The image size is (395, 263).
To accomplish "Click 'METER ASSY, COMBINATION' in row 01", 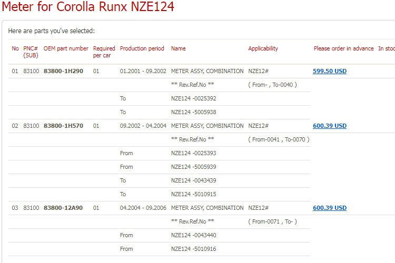I will (208, 71).
